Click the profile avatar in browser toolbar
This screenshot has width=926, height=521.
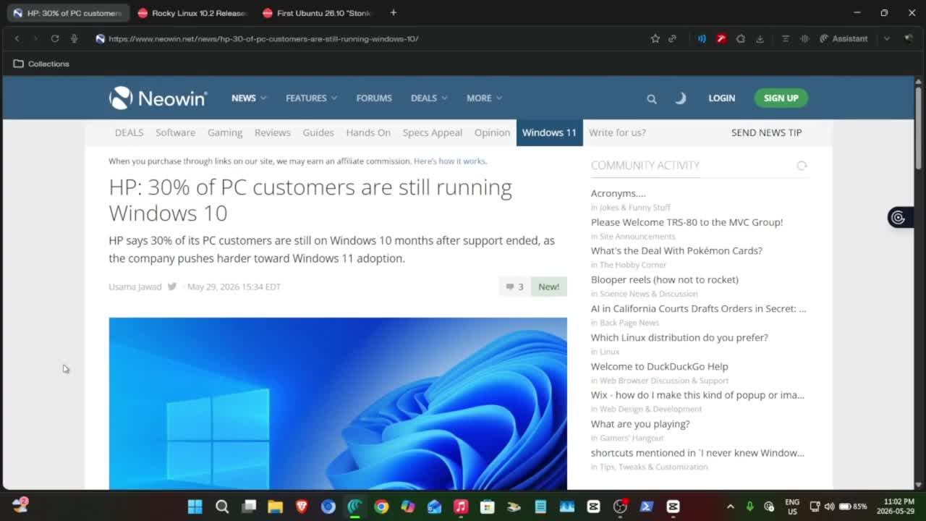click(909, 38)
